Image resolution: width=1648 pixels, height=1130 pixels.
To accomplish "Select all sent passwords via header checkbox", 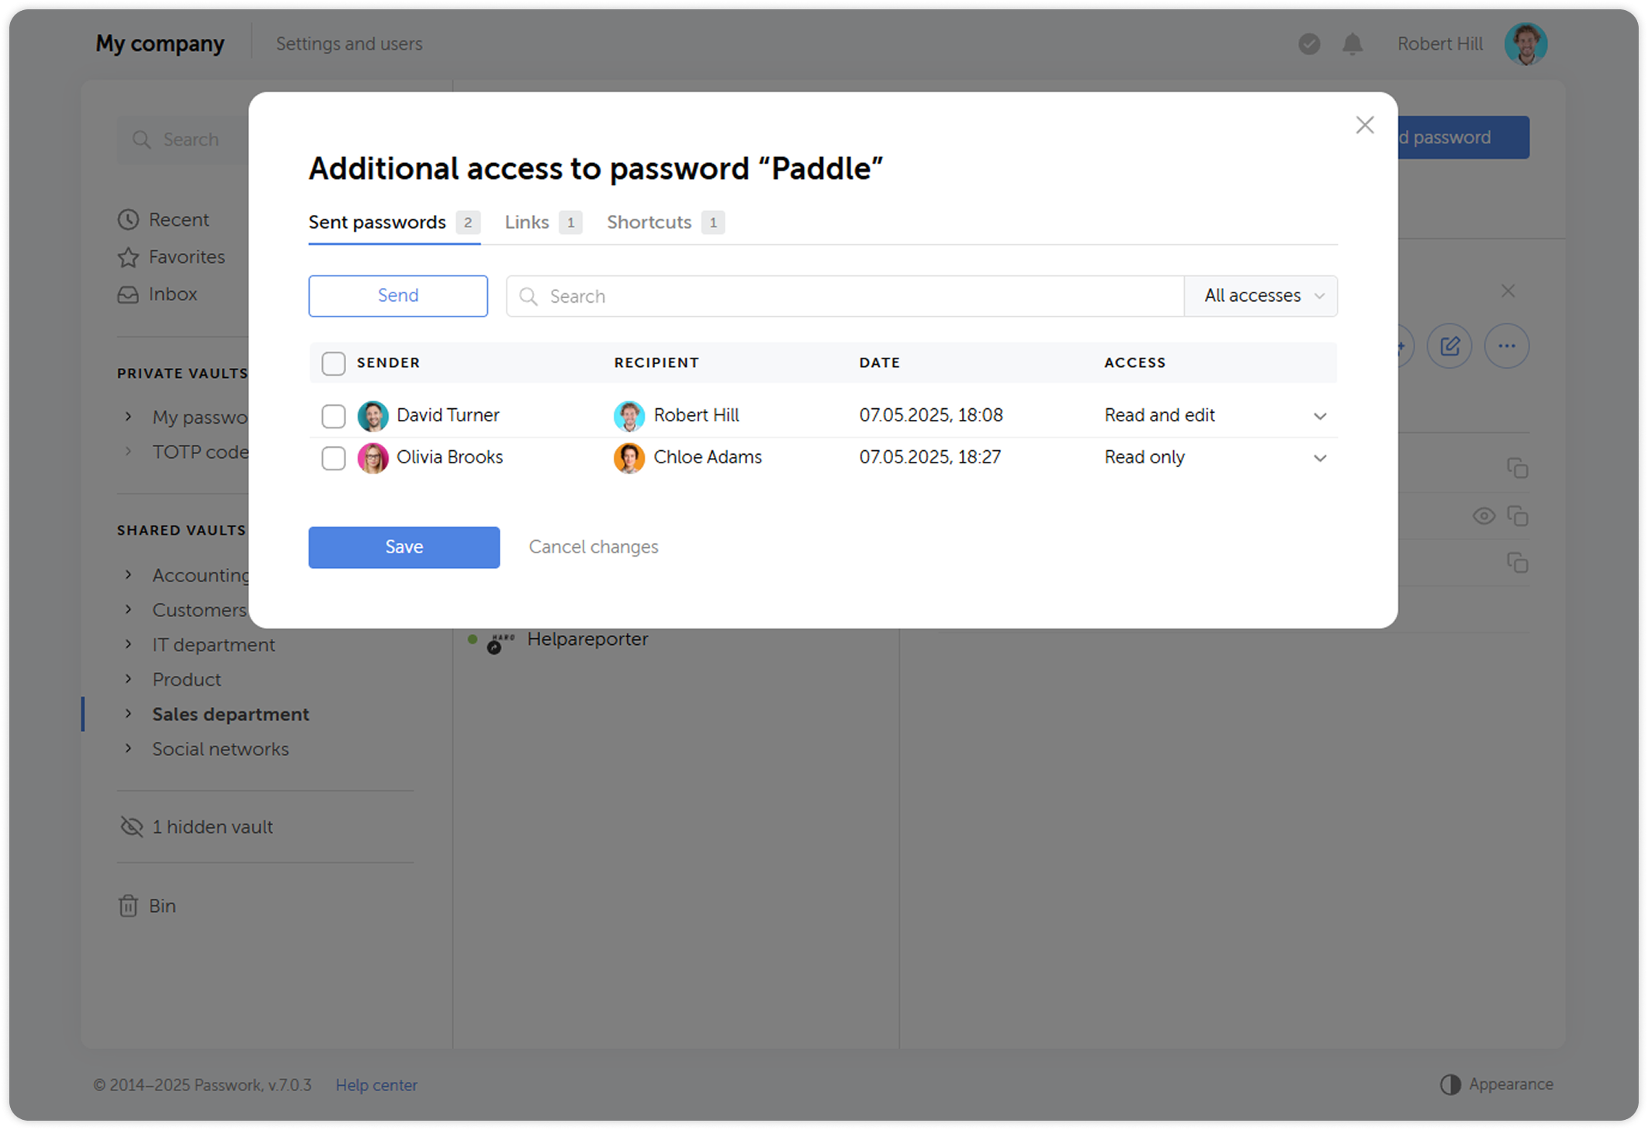I will 333,362.
